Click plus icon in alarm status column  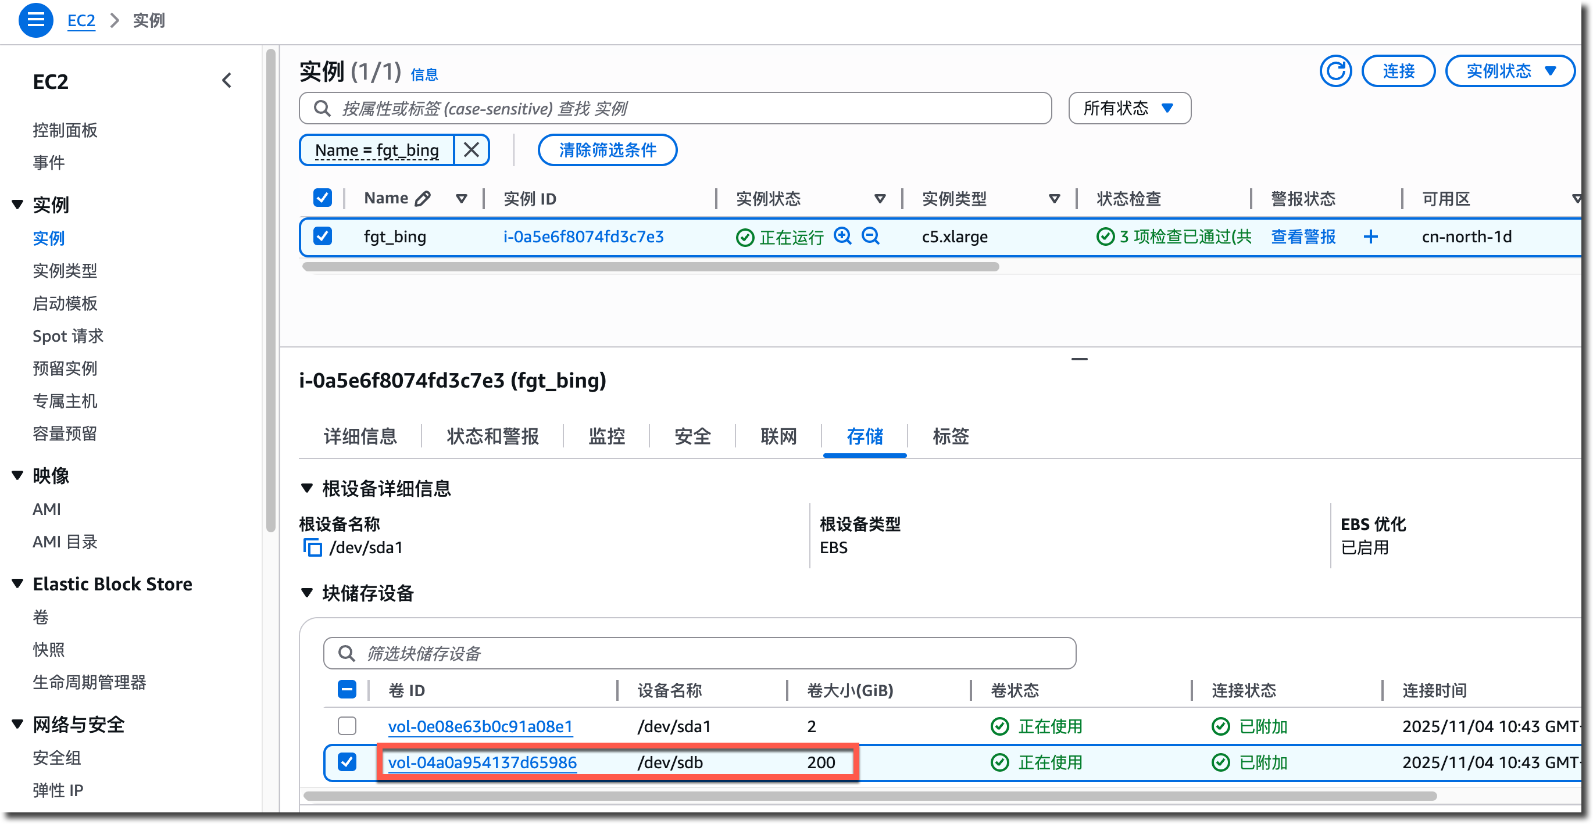coord(1370,237)
